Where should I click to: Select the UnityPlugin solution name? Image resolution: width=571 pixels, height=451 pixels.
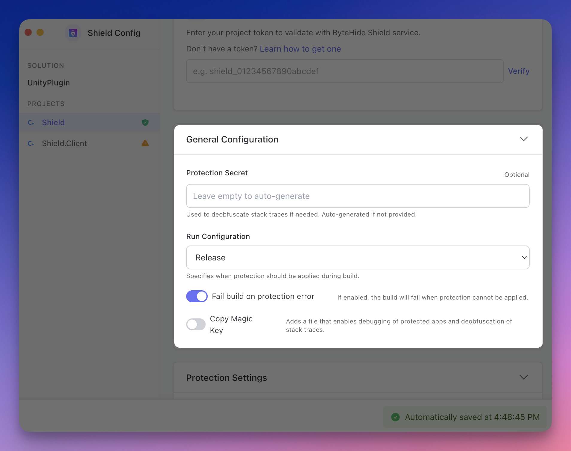point(48,83)
